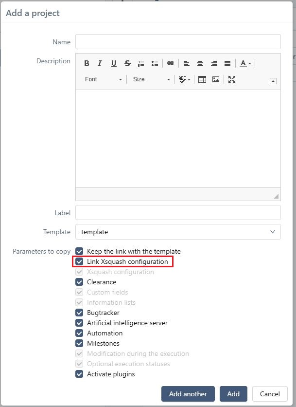Open the Size dropdown in editor
The image size is (296, 407).
click(152, 79)
